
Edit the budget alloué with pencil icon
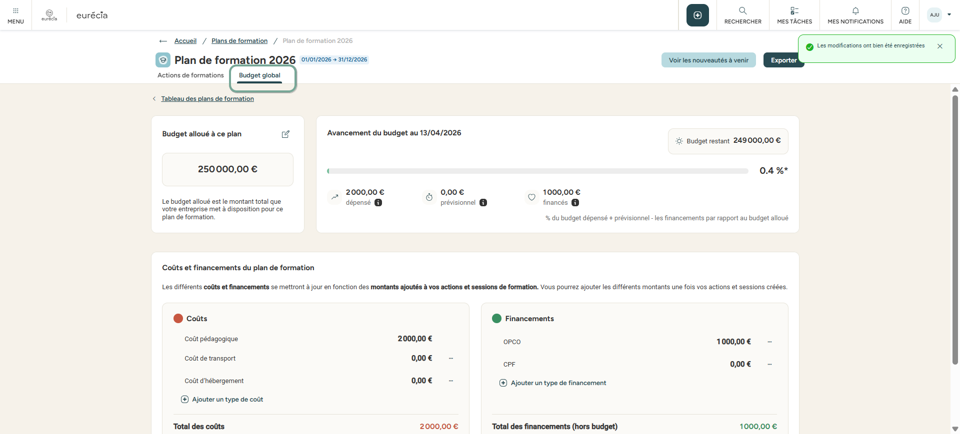click(x=285, y=134)
